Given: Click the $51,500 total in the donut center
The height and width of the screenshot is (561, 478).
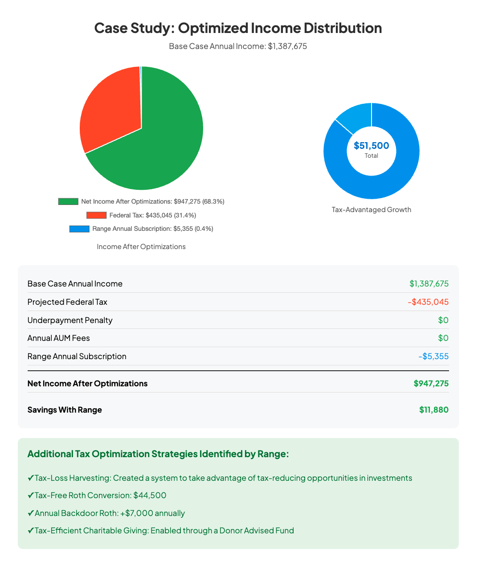Looking at the screenshot, I should coord(372,146).
